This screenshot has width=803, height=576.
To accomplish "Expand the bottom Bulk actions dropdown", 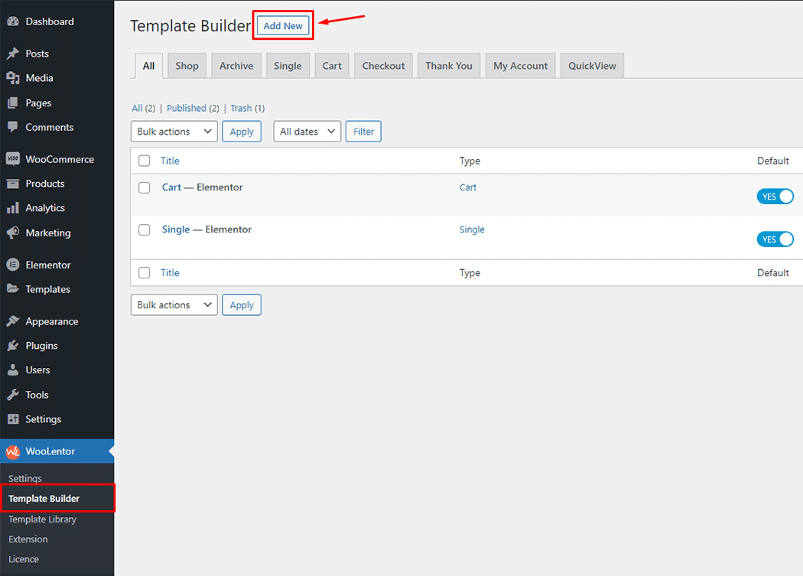I will point(174,305).
